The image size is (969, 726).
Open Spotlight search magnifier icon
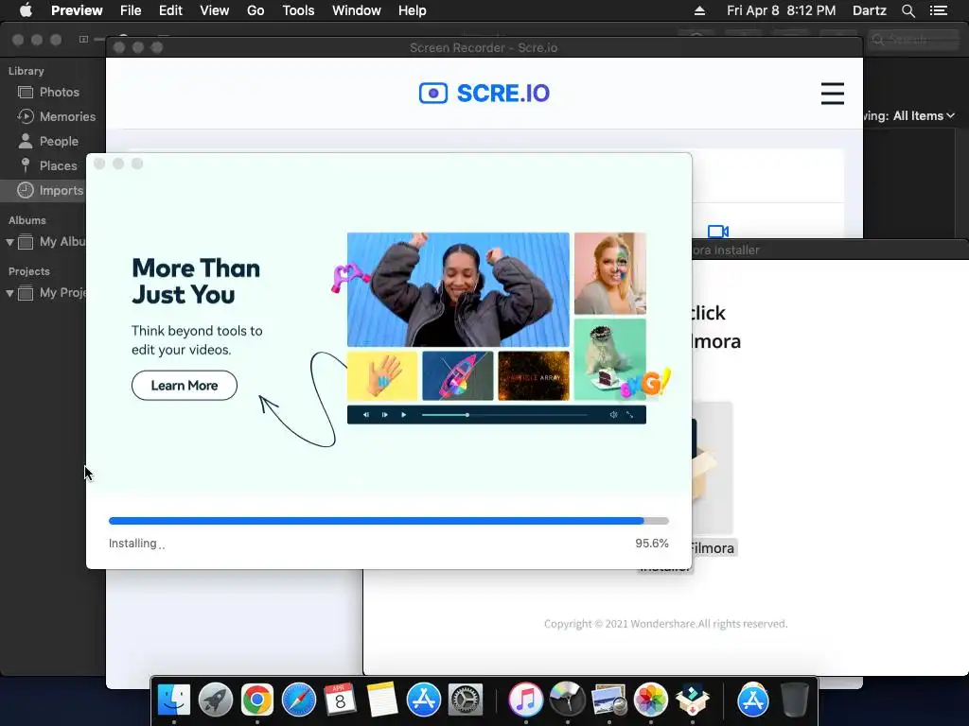pyautogui.click(x=907, y=10)
